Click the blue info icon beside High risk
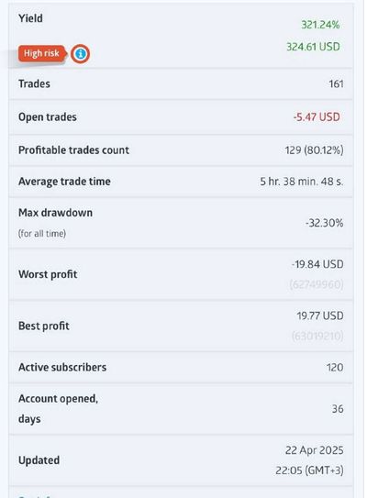 click(x=80, y=54)
